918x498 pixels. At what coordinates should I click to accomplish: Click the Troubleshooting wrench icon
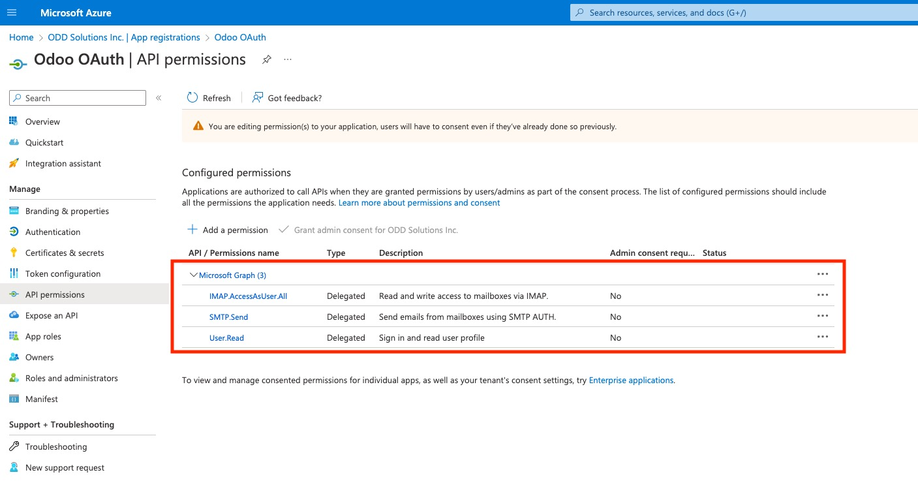point(14,446)
